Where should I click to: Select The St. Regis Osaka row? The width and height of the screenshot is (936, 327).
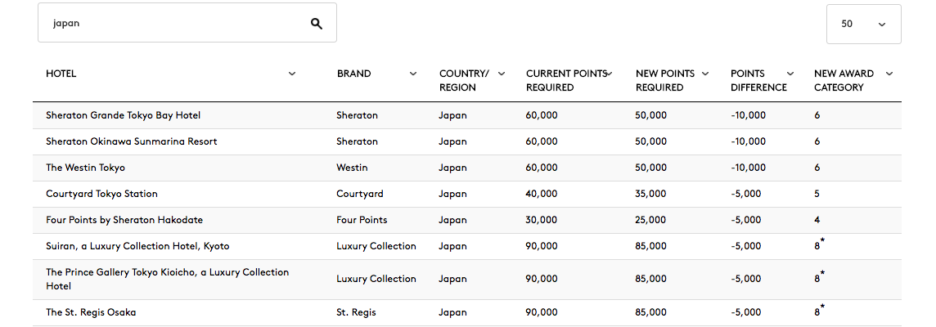(x=467, y=312)
